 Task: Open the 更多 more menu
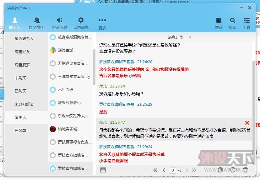click(x=102, y=24)
